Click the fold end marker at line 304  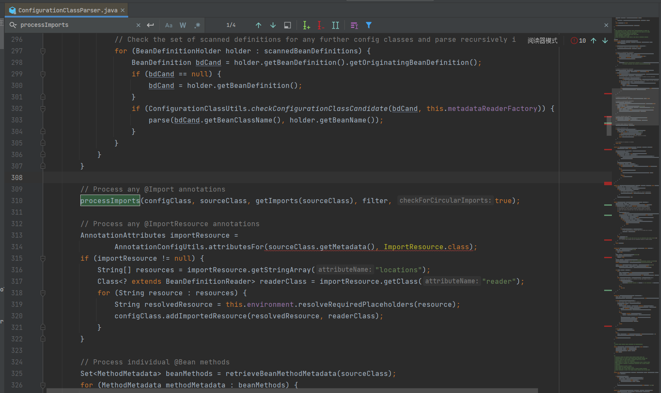pos(43,132)
